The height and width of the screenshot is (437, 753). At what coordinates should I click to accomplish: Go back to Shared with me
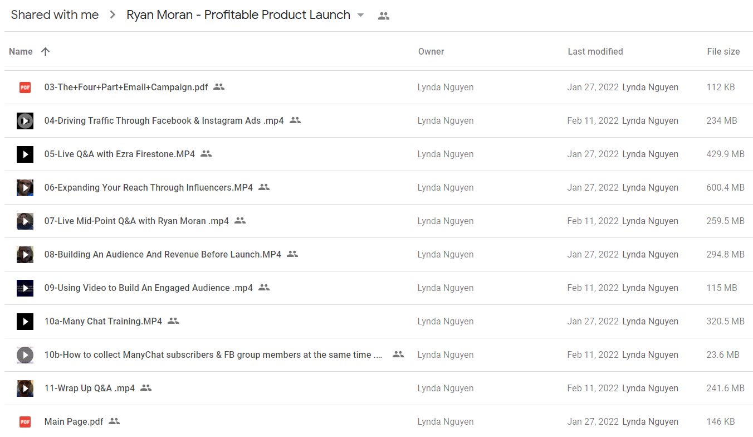point(55,15)
